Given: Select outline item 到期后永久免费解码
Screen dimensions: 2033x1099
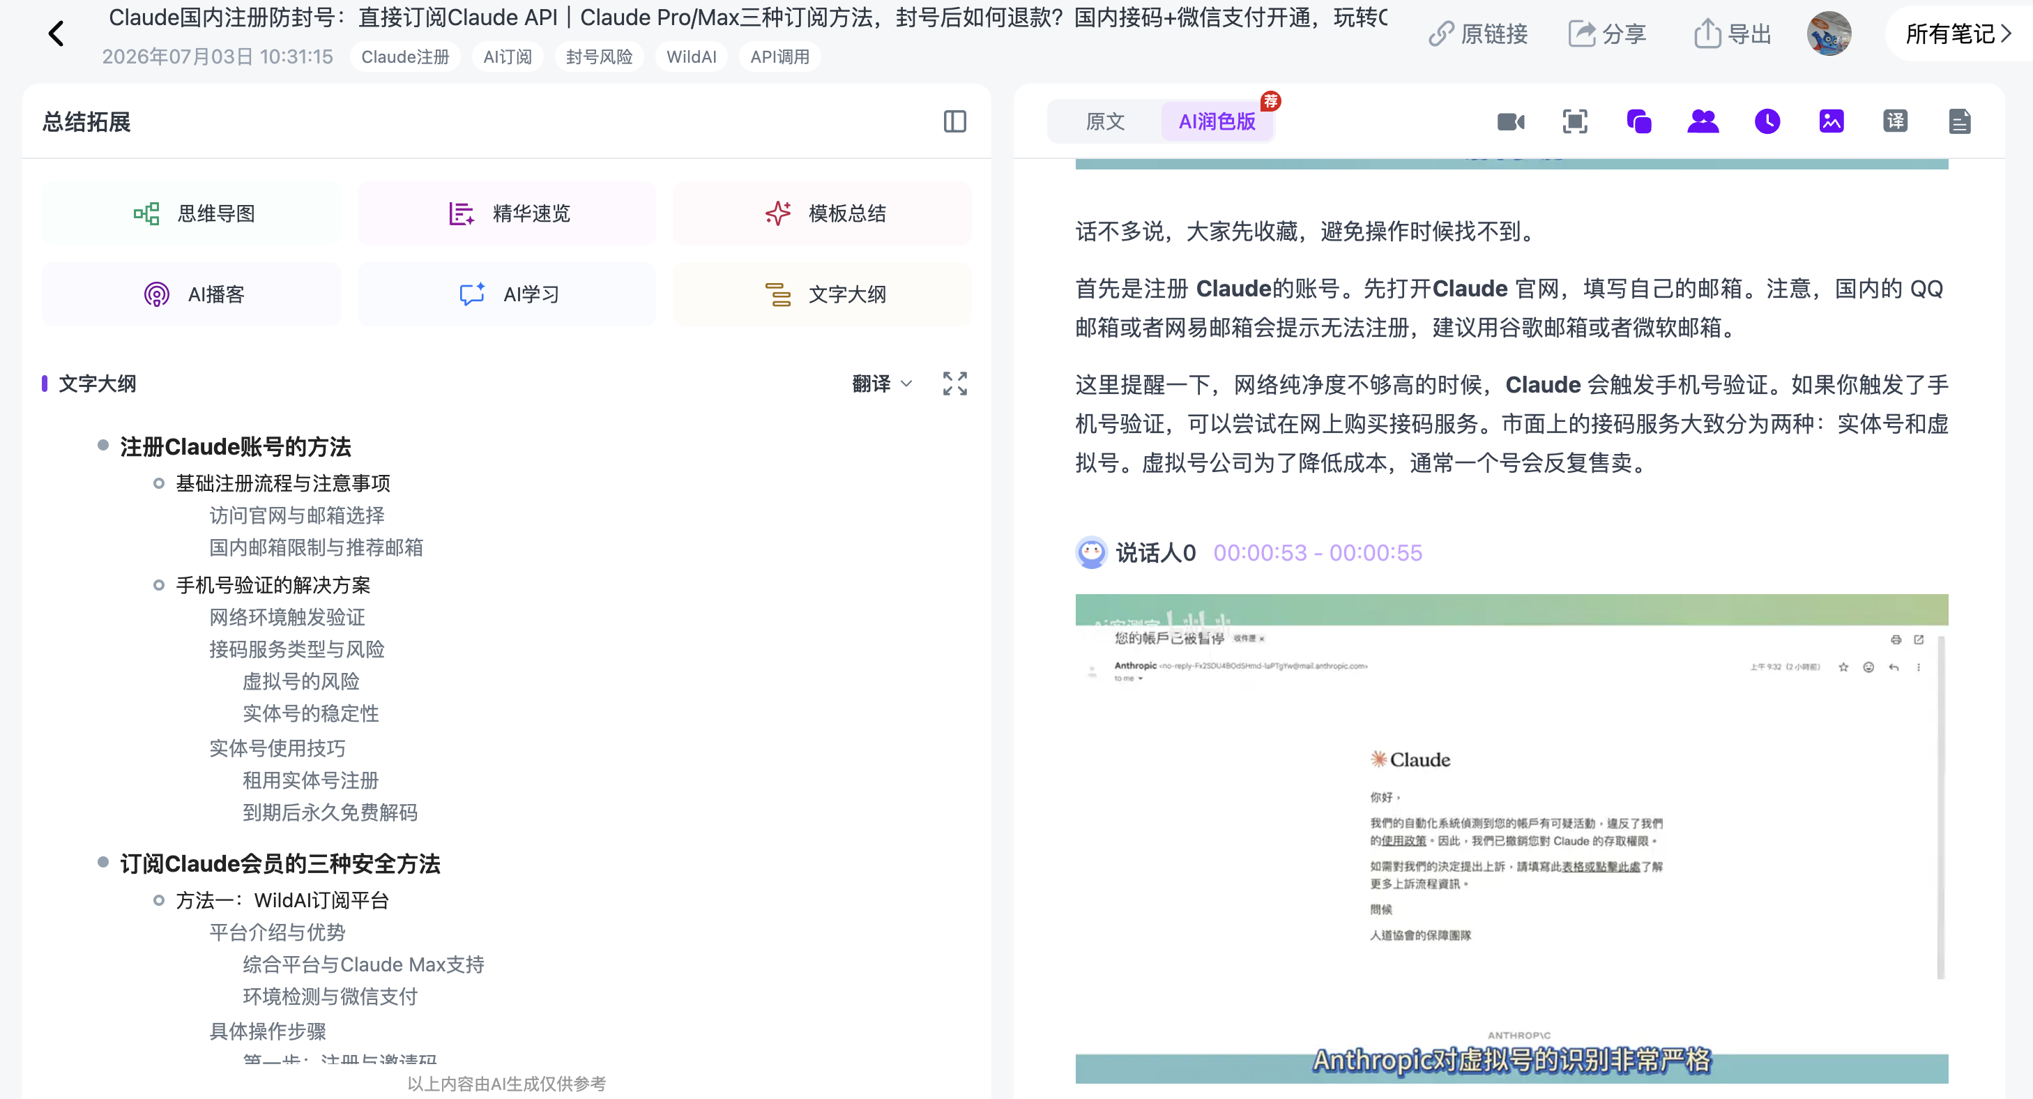Looking at the screenshot, I should pos(330,812).
